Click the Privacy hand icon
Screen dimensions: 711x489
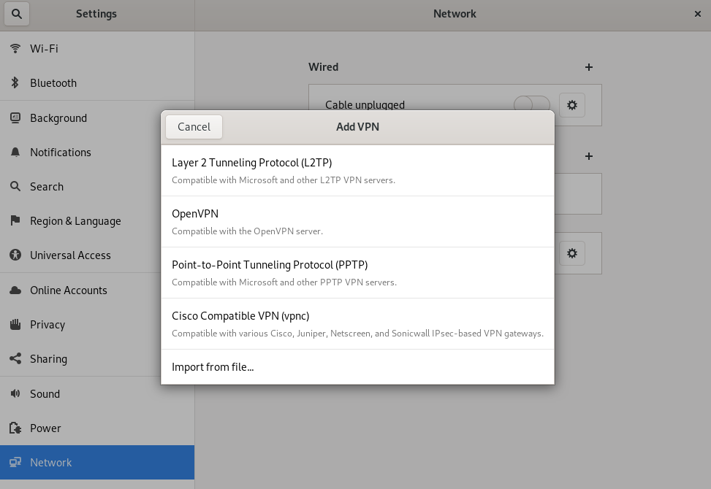pyautogui.click(x=15, y=325)
